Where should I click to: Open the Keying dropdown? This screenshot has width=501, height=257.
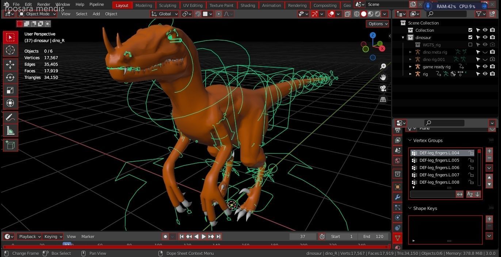pos(53,237)
